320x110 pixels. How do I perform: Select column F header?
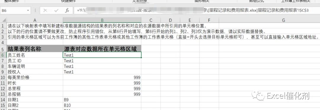pos(209,20)
